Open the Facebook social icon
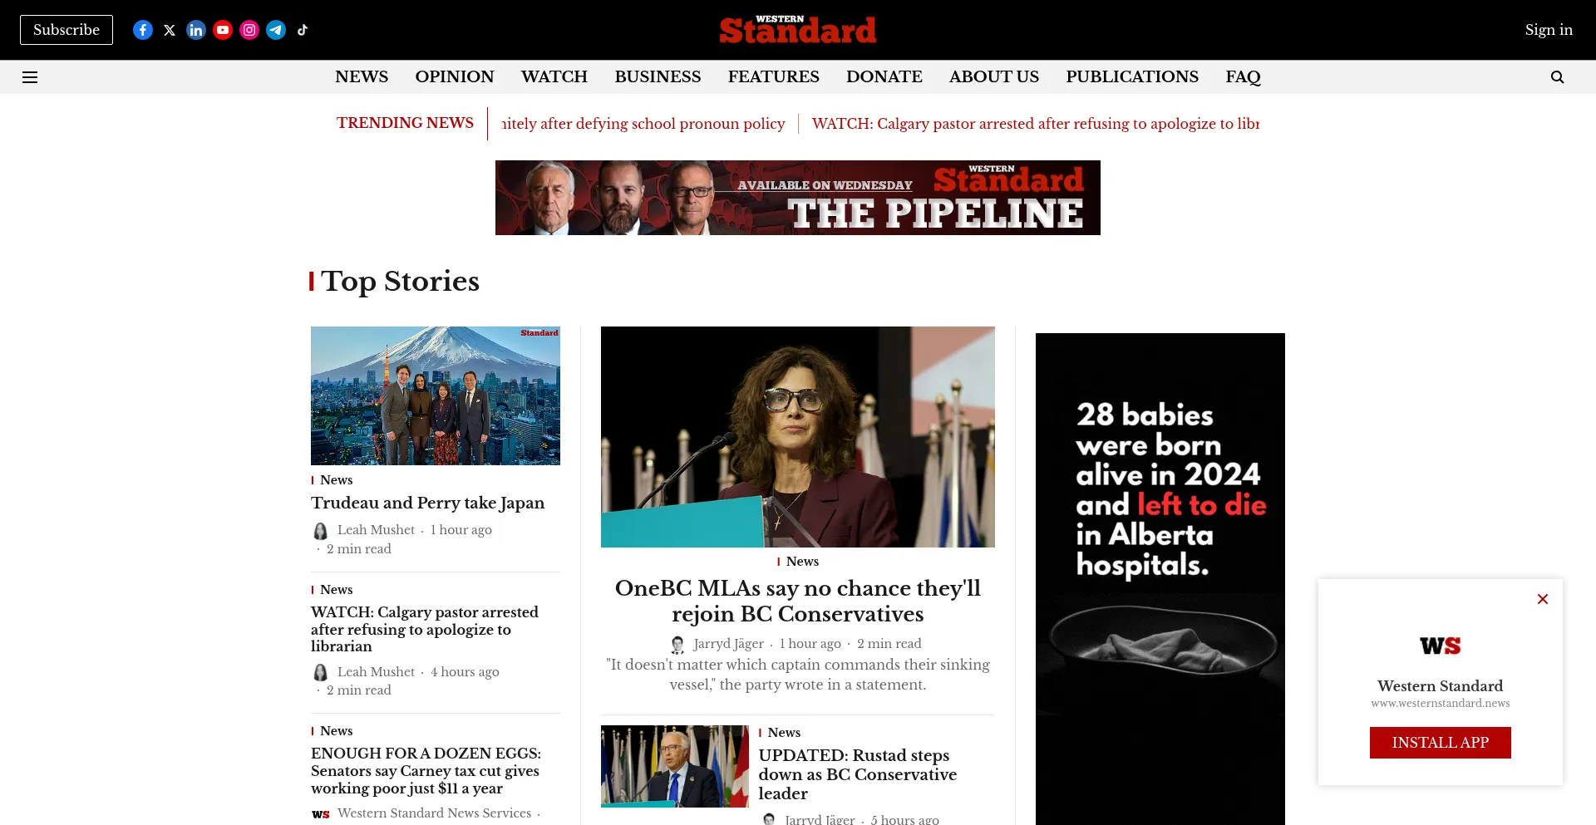 coord(143,30)
